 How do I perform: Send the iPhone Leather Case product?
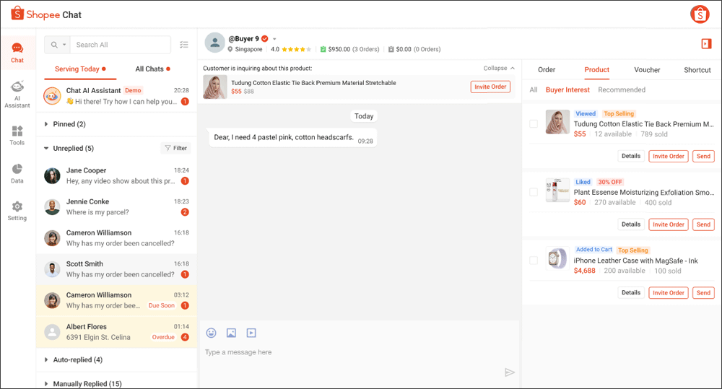click(703, 293)
